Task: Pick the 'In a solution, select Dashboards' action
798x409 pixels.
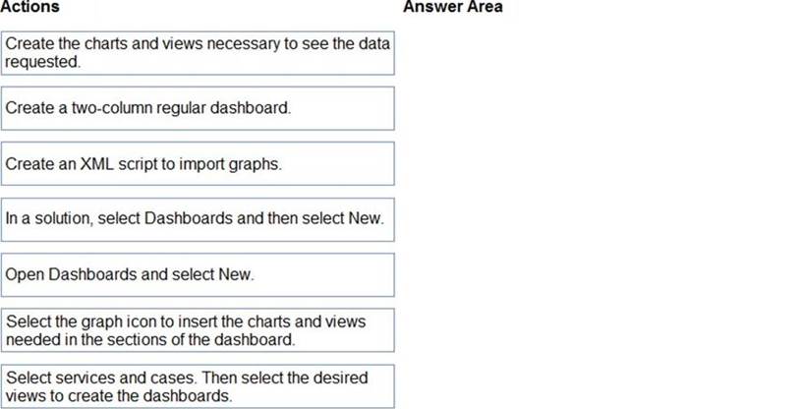Action: [197, 219]
